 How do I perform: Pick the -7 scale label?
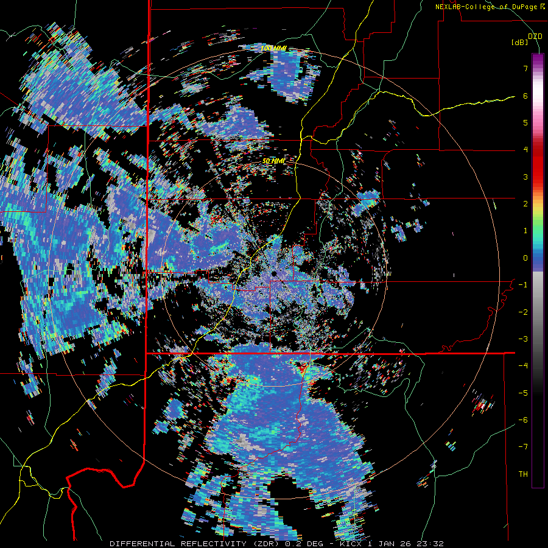[523, 447]
